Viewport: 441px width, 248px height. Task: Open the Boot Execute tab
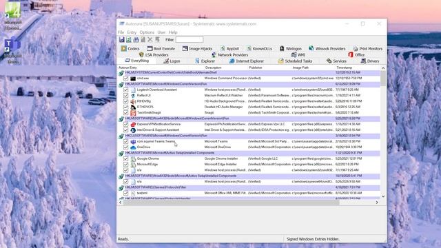[x=161, y=49]
